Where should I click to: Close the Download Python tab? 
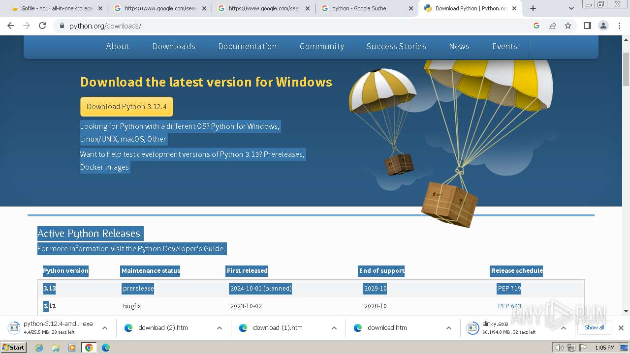pyautogui.click(x=514, y=8)
